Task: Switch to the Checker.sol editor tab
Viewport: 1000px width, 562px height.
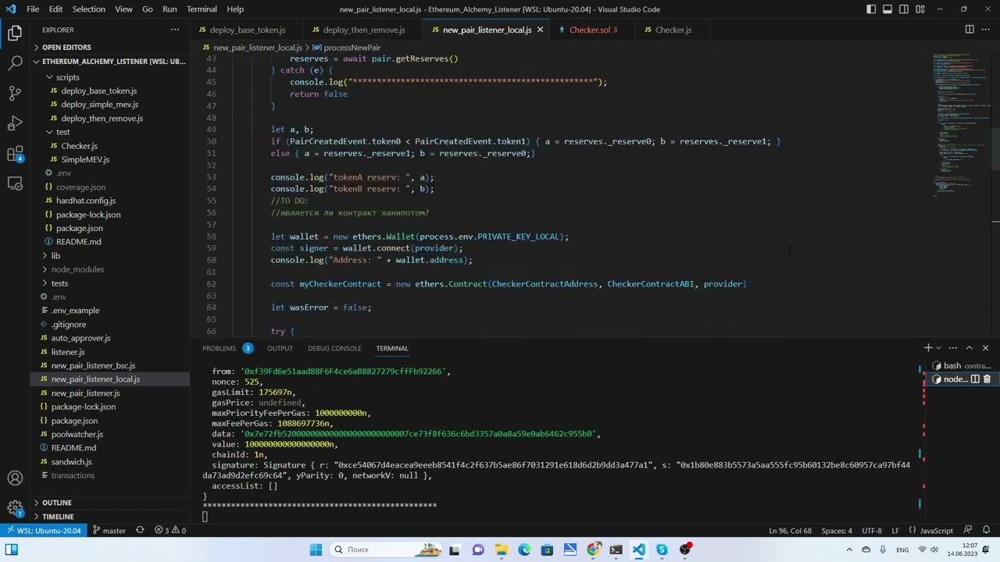Action: tap(593, 30)
